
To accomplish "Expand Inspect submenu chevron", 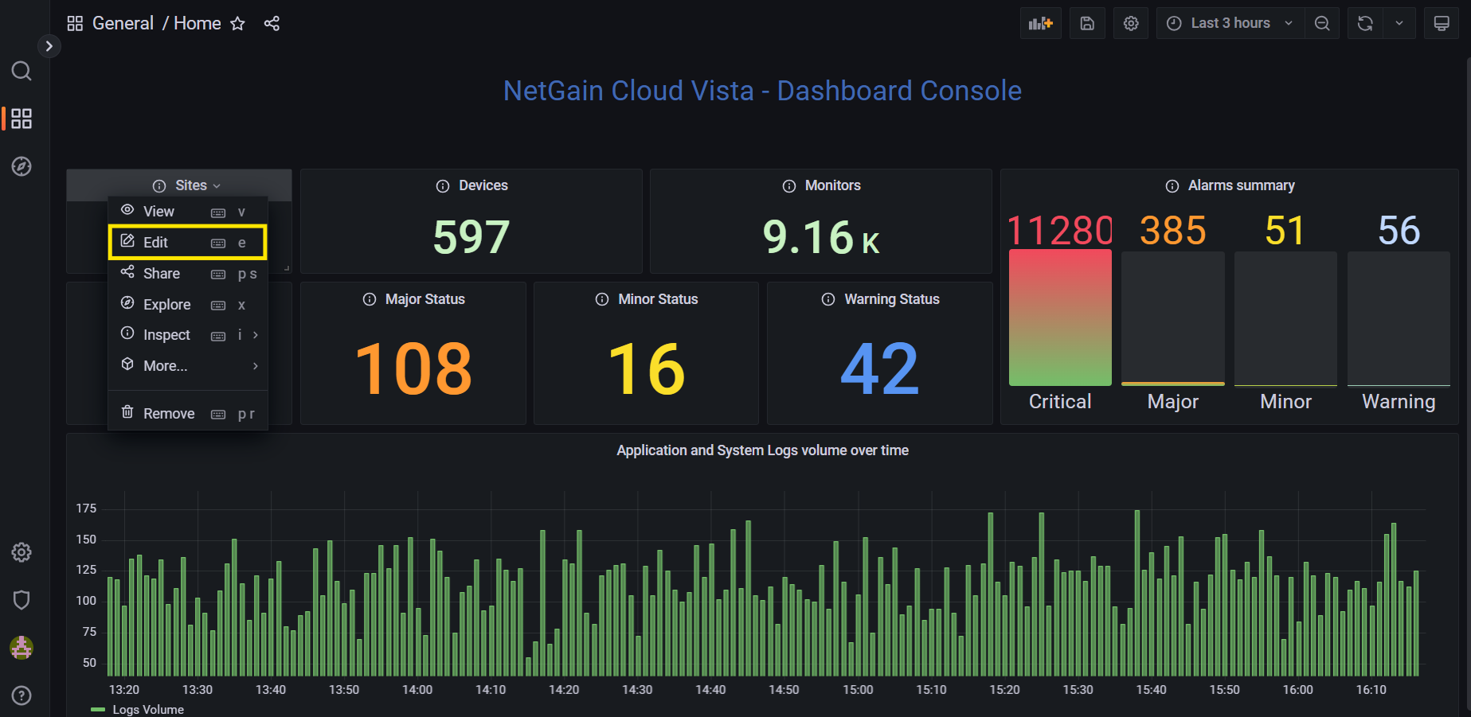I will pyautogui.click(x=256, y=335).
